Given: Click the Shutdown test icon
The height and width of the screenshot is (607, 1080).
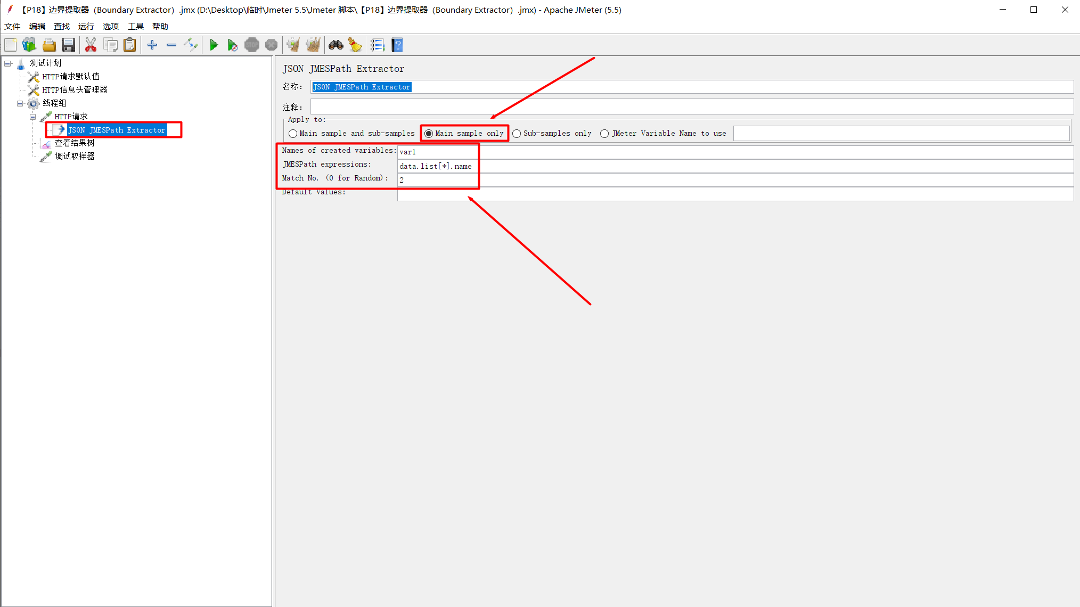Looking at the screenshot, I should pos(271,45).
